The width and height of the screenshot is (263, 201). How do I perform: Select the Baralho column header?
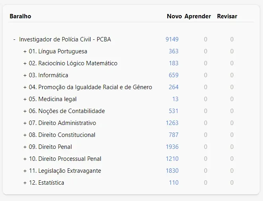20,16
